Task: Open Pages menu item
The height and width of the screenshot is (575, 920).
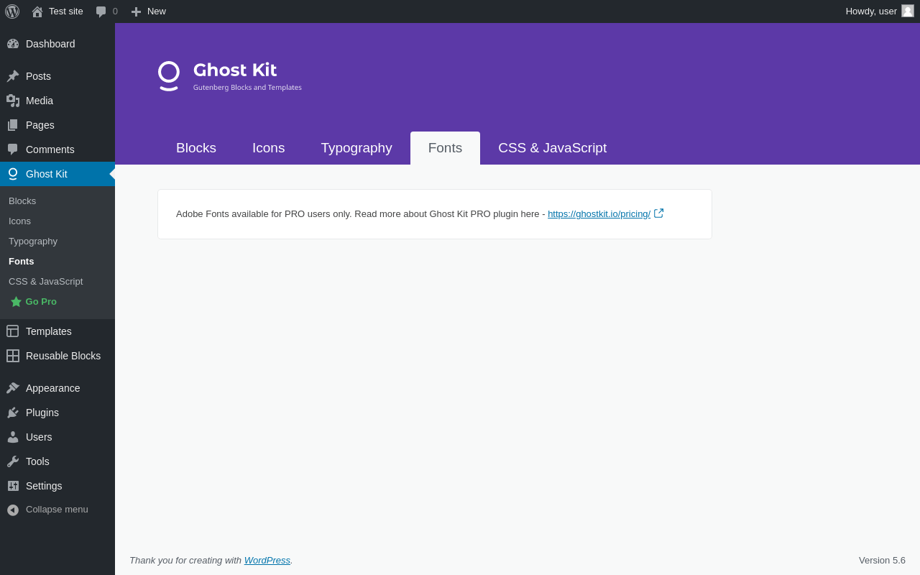Action: (57, 125)
